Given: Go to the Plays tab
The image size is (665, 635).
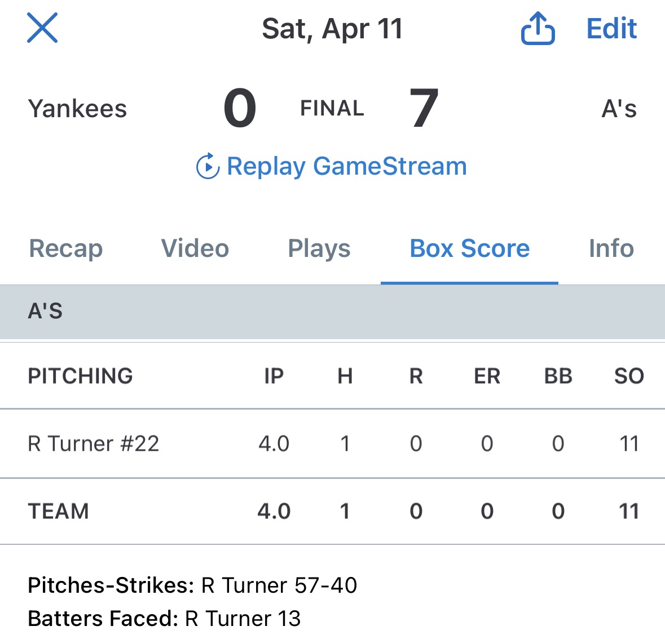Looking at the screenshot, I should pos(319,248).
